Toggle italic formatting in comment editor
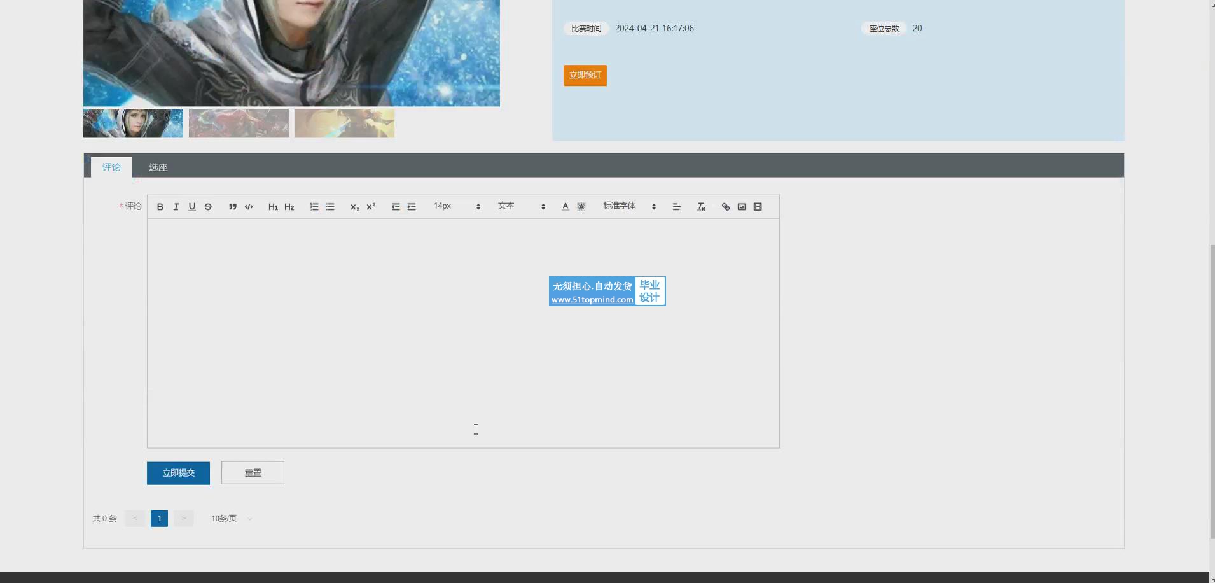1215x583 pixels. click(x=176, y=207)
